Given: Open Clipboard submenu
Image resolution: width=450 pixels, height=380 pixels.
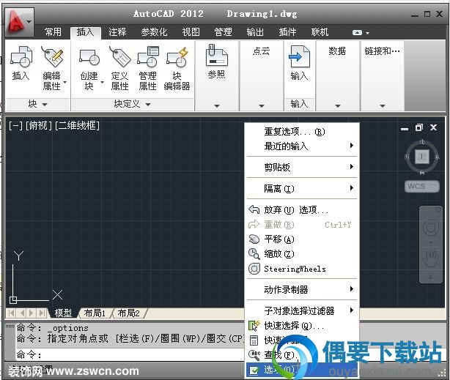Looking at the screenshot, I should [302, 167].
